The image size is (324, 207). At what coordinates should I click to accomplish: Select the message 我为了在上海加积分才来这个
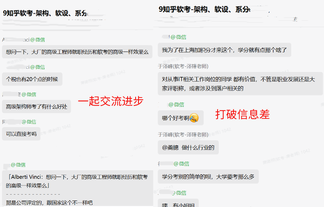(224, 50)
